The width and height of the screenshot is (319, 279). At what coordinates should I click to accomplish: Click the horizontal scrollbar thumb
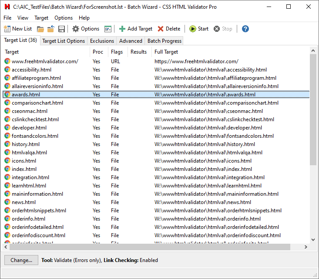coord(150,247)
